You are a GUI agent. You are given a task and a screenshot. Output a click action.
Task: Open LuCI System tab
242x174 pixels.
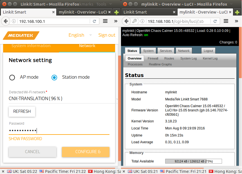148,51
